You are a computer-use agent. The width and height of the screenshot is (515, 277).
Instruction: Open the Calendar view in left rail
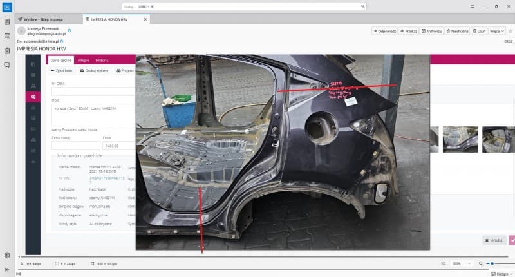7,36
